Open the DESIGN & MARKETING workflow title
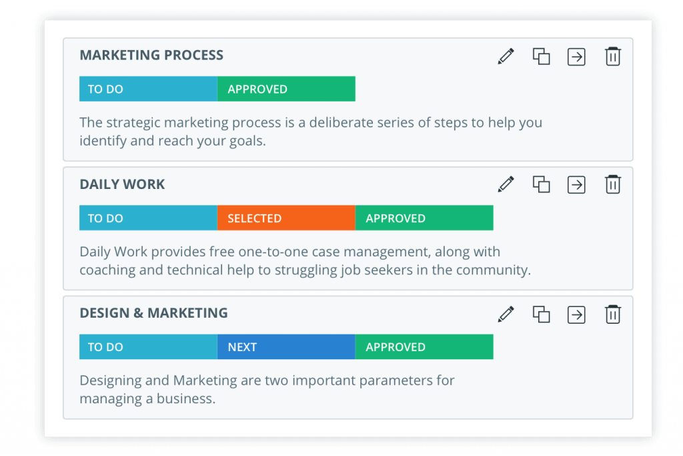Screen dimensions: 683x456 pos(154,313)
